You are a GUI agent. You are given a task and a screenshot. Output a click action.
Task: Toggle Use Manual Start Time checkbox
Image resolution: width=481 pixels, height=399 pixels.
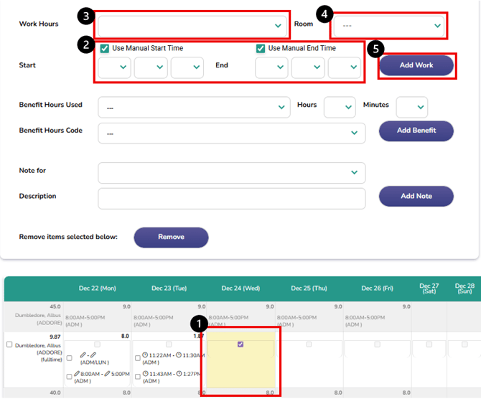[105, 48]
